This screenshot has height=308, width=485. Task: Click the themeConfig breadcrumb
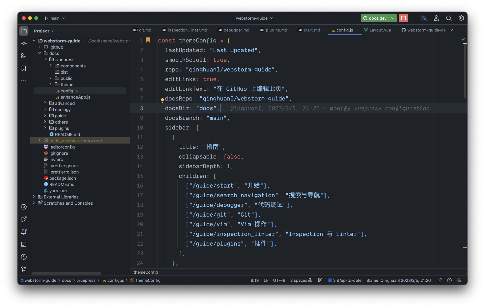pos(148,280)
